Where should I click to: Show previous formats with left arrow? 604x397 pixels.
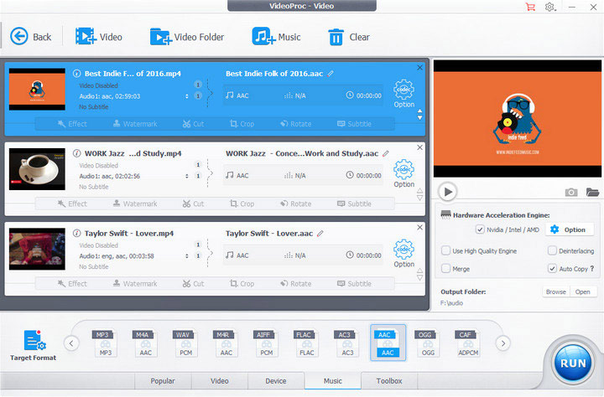coord(71,343)
